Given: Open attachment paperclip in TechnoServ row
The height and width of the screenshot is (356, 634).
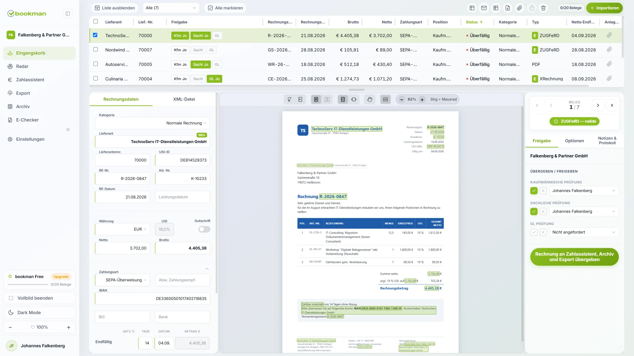Looking at the screenshot, I should (609, 35).
